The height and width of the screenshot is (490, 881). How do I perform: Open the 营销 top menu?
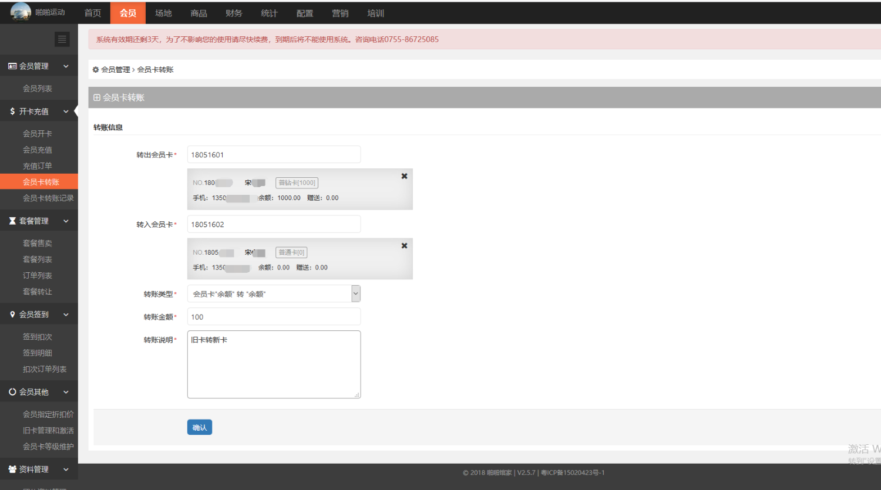click(340, 13)
